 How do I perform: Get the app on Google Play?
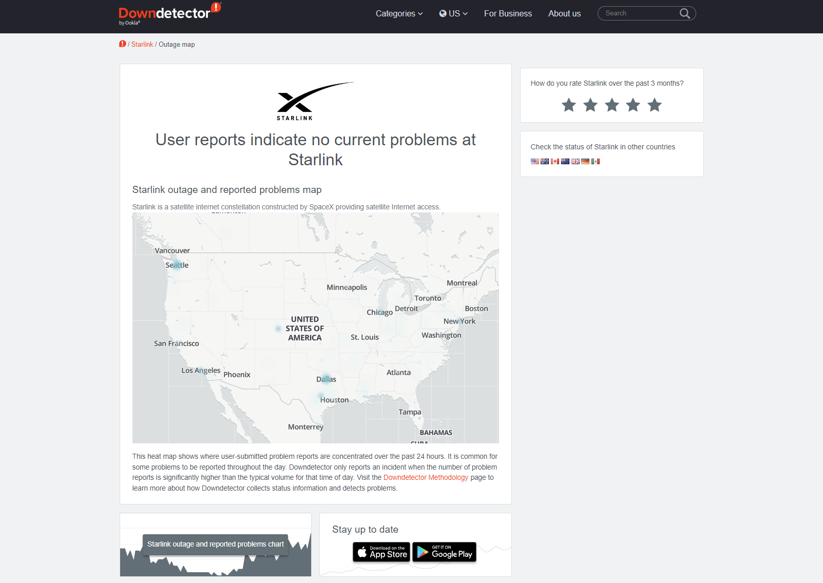pos(445,552)
